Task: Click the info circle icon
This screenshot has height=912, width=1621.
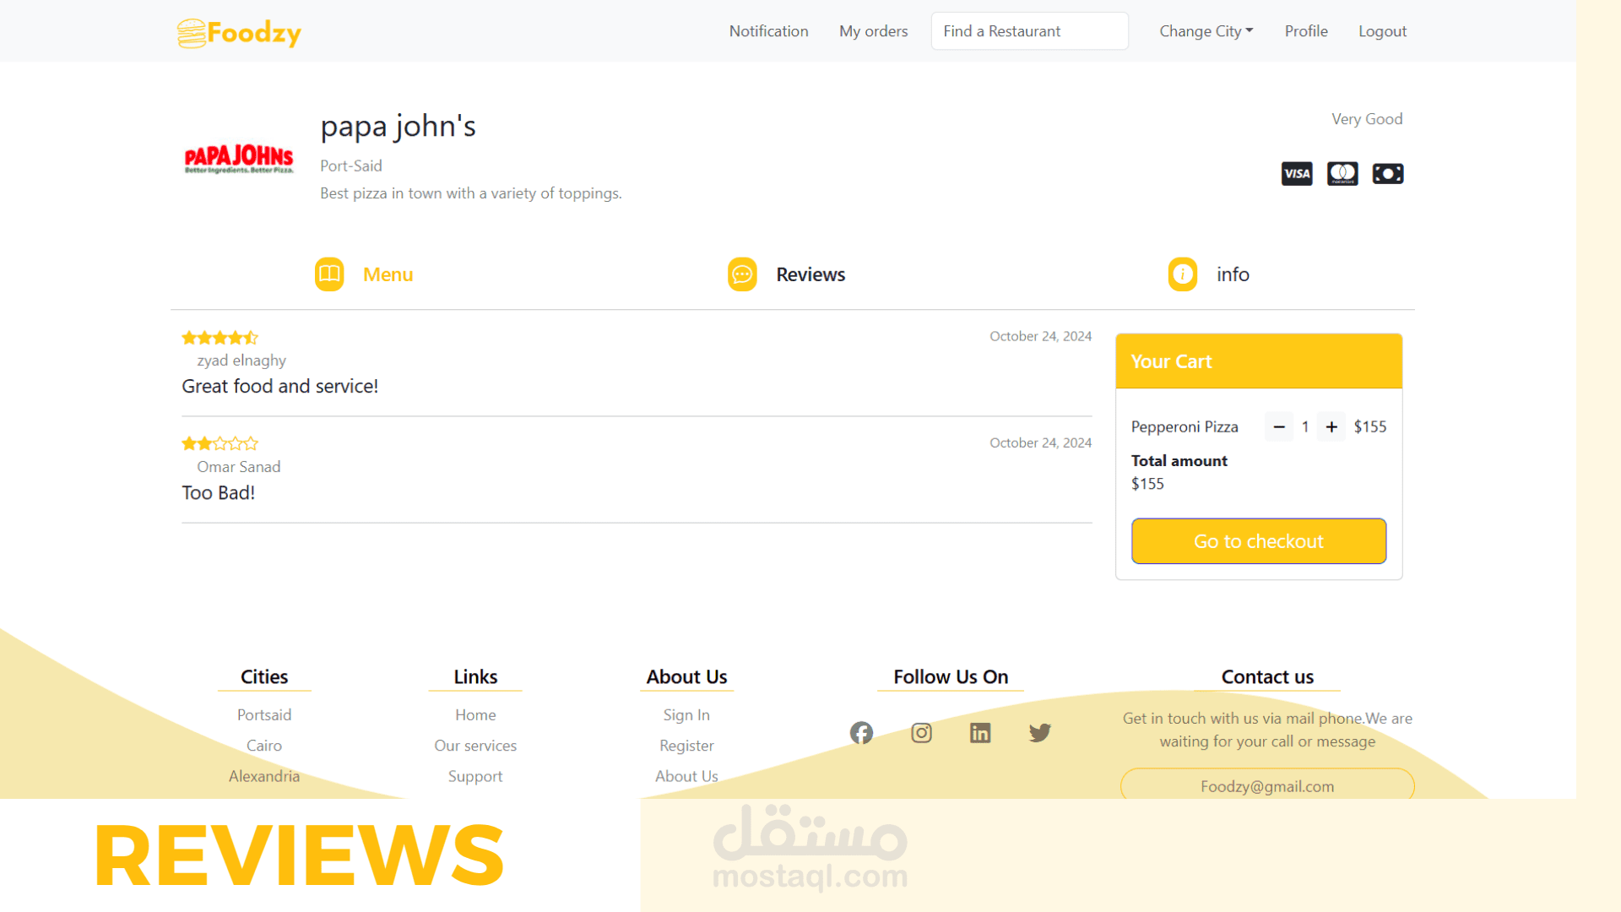Action: tap(1182, 274)
